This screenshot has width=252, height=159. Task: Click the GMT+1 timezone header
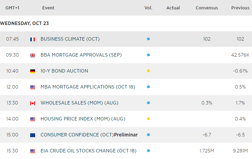[x=12, y=8]
